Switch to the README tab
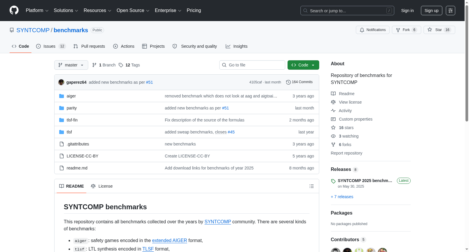 pyautogui.click(x=72, y=186)
